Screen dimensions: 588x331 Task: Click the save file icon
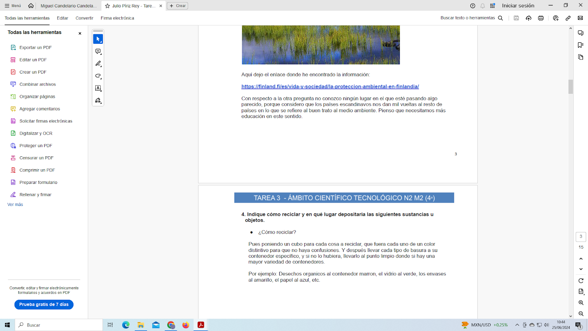(x=516, y=18)
